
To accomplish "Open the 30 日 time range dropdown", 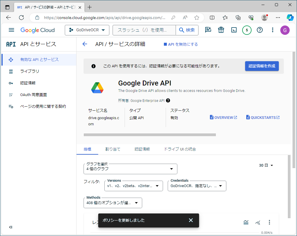I will click(x=266, y=165).
